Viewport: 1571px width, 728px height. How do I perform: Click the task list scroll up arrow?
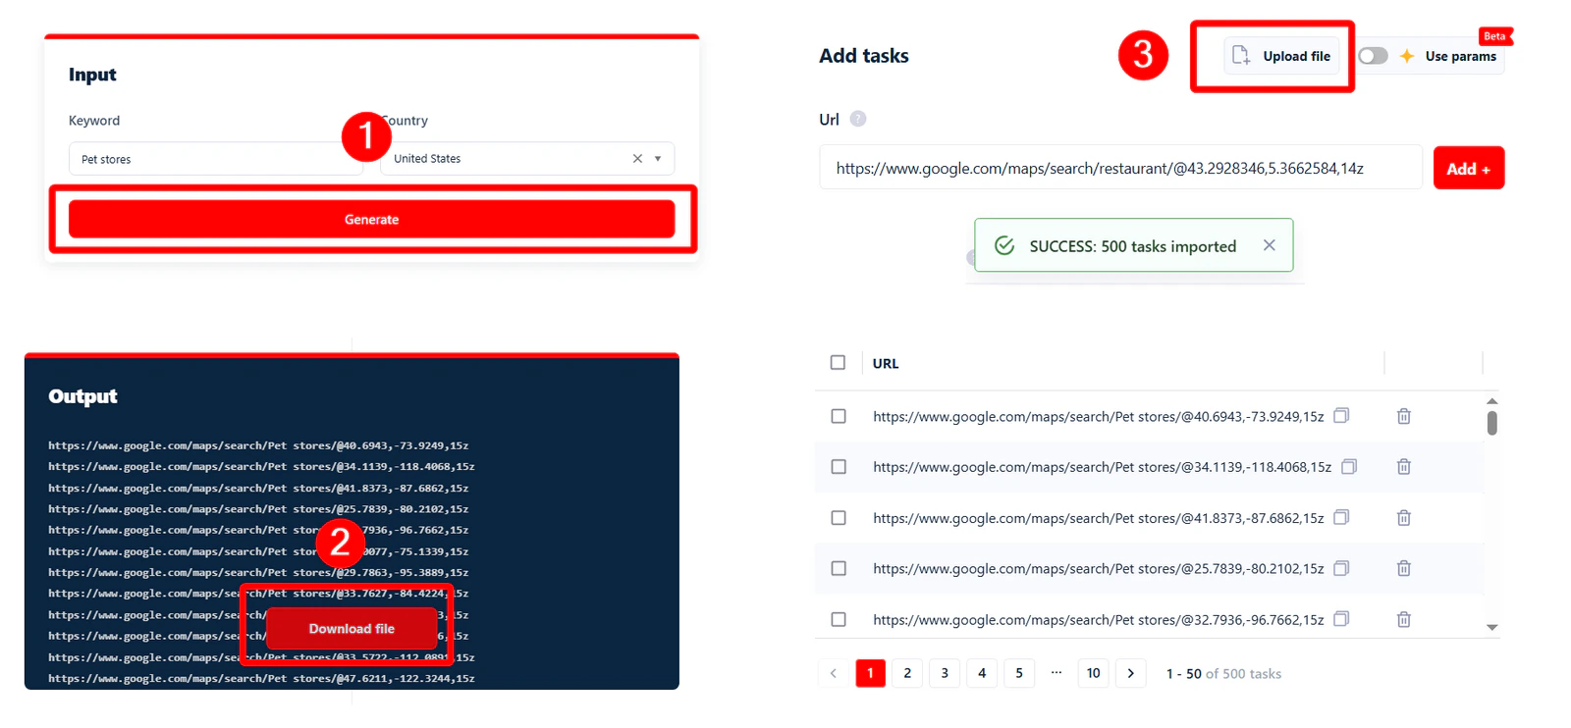(1491, 401)
